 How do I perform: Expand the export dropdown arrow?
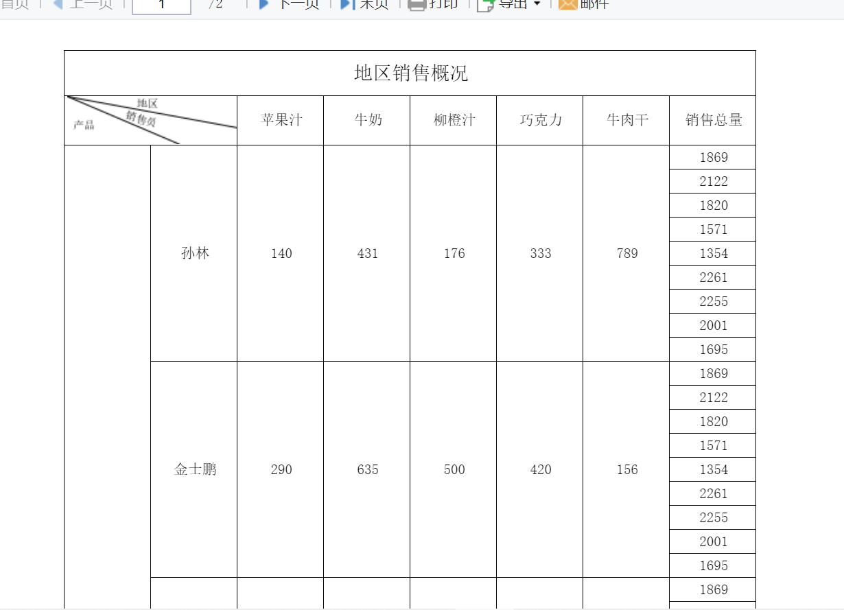pos(537,4)
